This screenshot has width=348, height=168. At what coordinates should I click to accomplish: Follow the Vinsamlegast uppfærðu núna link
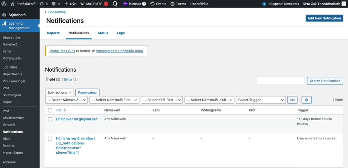pyautogui.click(x=120, y=51)
